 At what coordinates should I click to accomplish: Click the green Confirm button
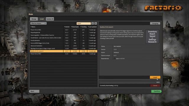pos(157,91)
